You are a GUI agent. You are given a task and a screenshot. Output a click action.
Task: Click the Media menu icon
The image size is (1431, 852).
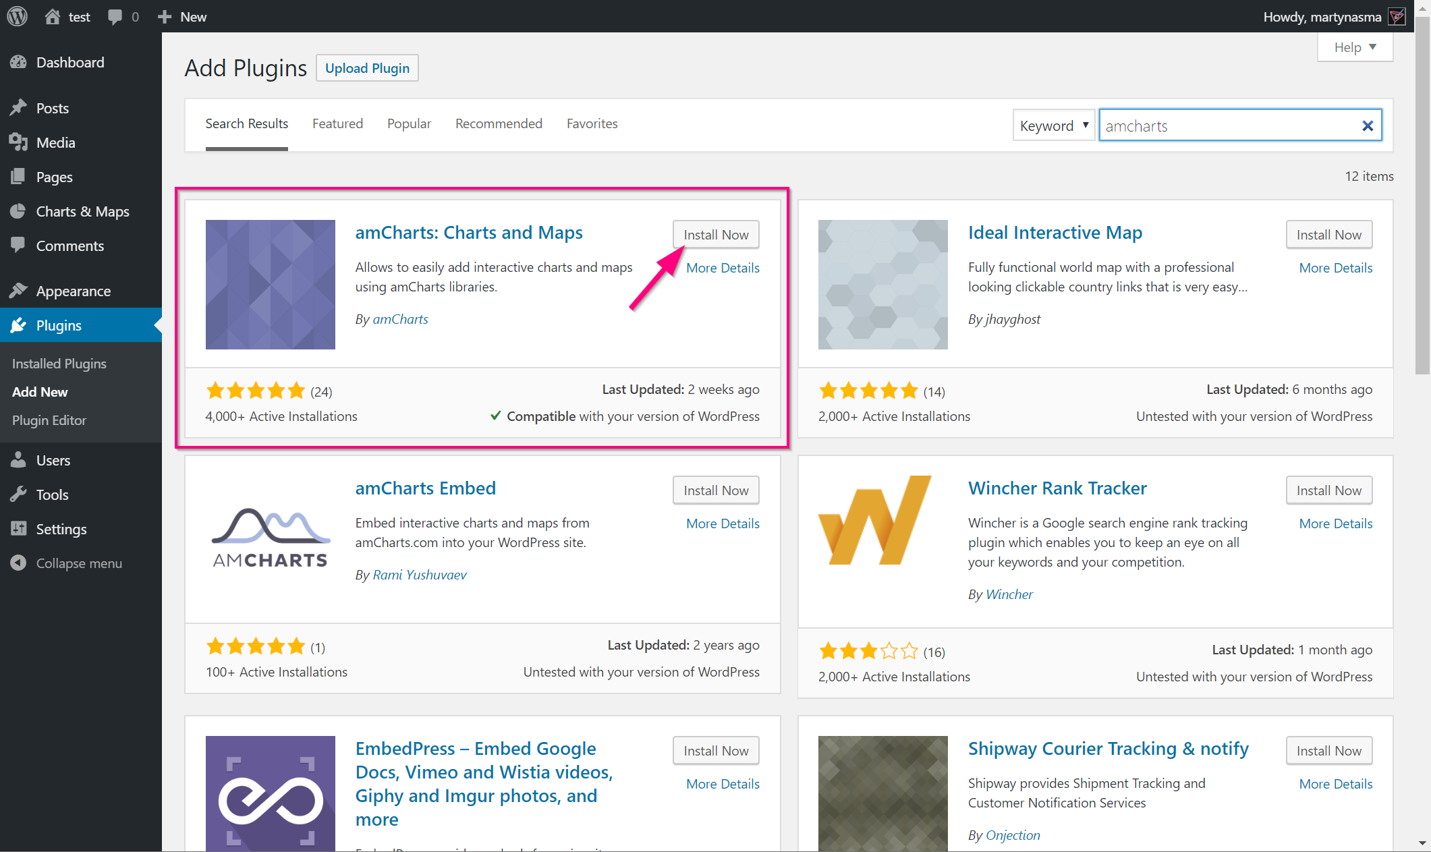pyautogui.click(x=18, y=142)
